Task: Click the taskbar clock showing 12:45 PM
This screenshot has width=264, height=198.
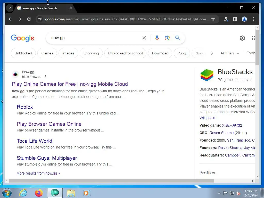Action: (x=251, y=193)
